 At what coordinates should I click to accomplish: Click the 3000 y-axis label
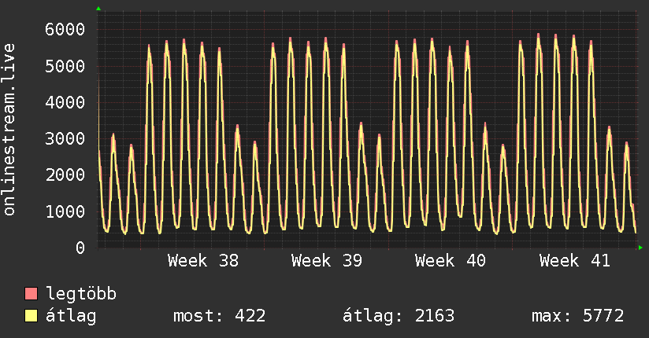65,139
